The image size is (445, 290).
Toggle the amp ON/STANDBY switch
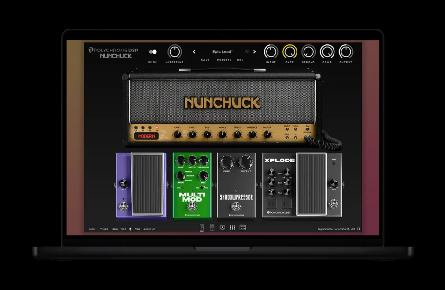tap(307, 129)
